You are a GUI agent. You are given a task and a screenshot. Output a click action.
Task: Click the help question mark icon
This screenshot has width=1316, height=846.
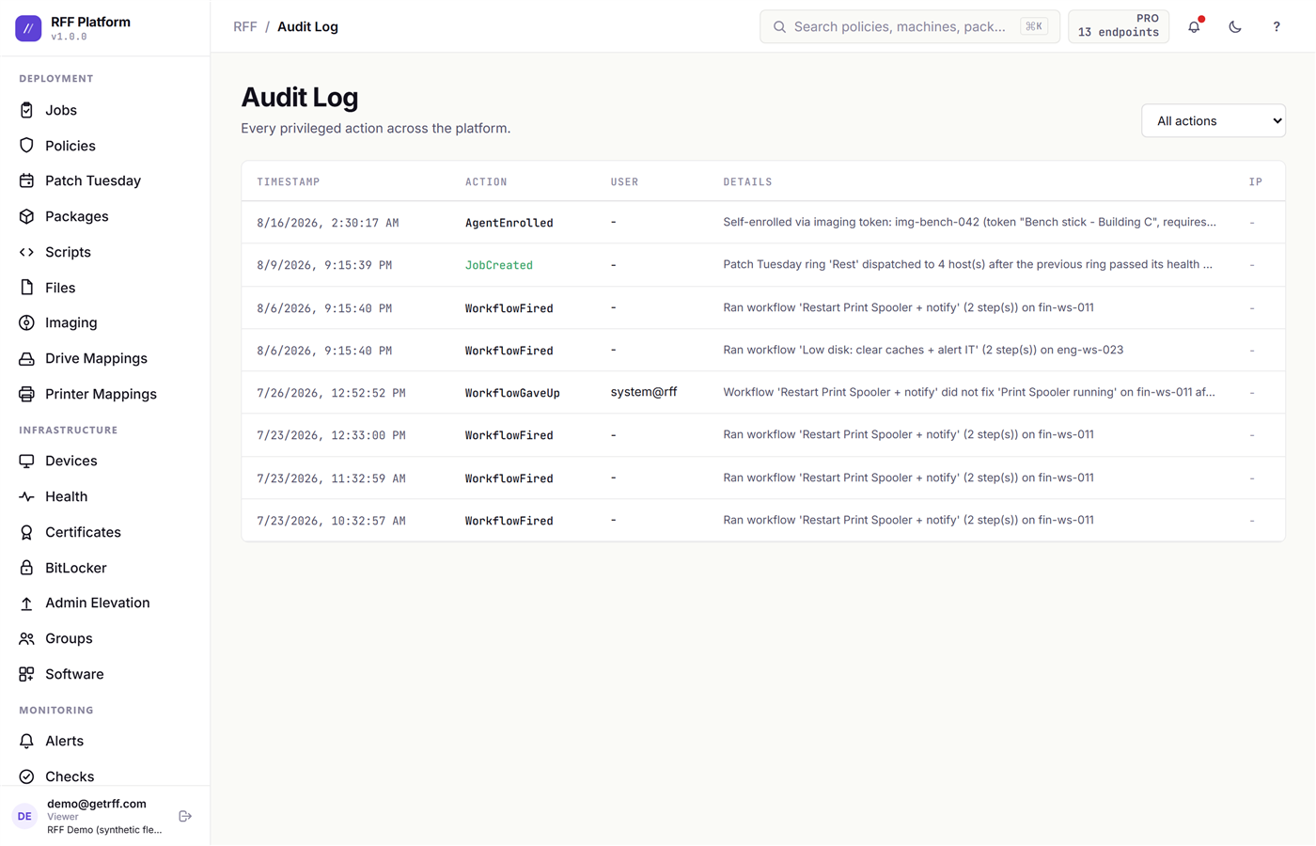pos(1277,26)
